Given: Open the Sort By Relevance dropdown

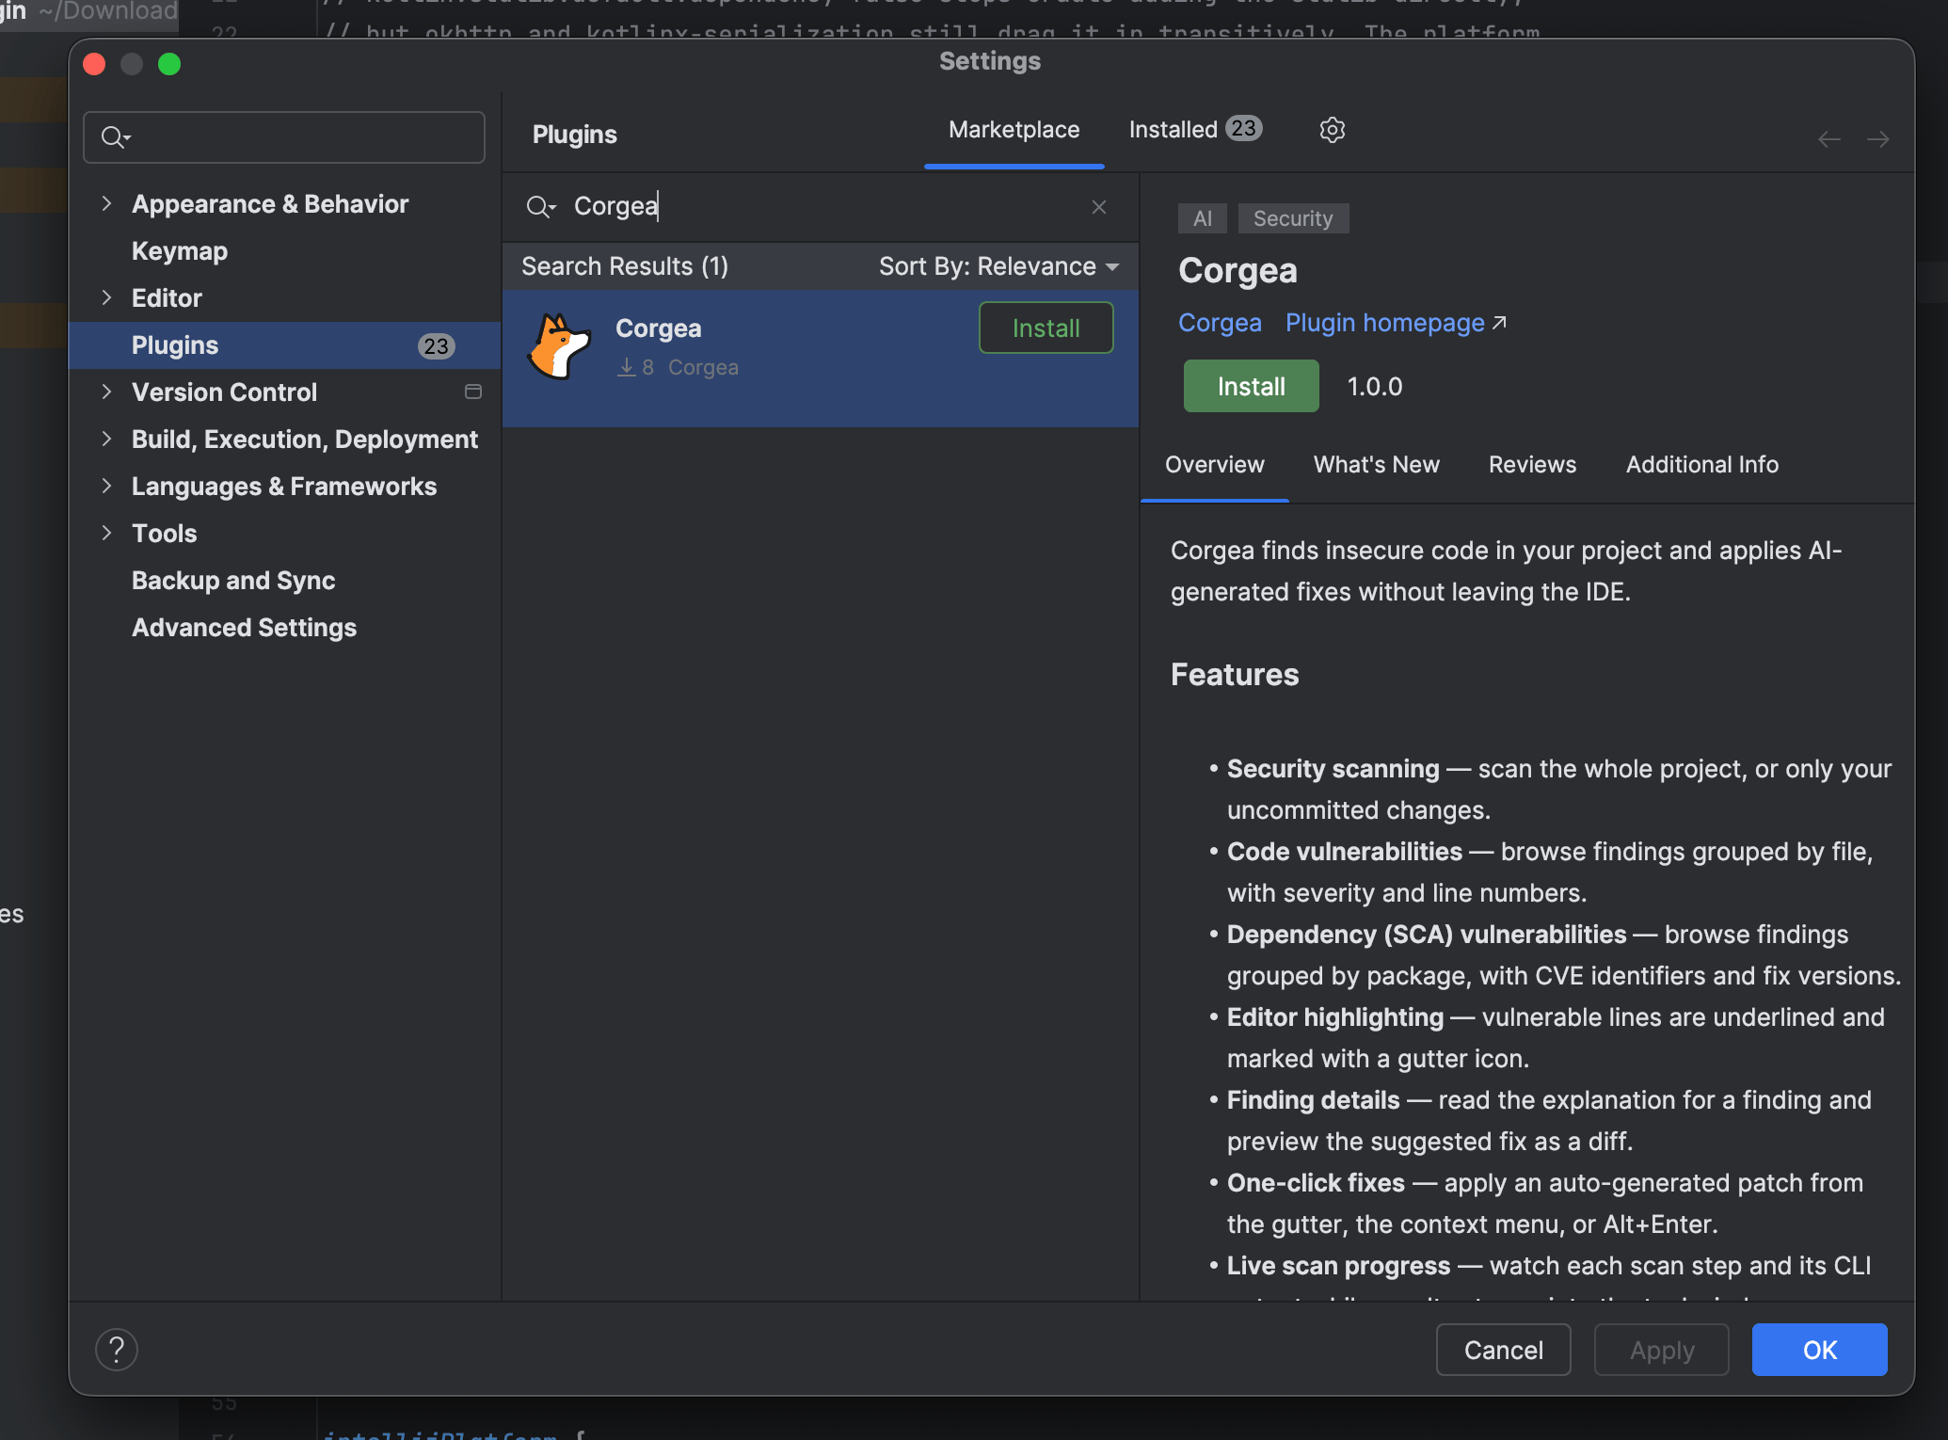Looking at the screenshot, I should (x=999, y=266).
